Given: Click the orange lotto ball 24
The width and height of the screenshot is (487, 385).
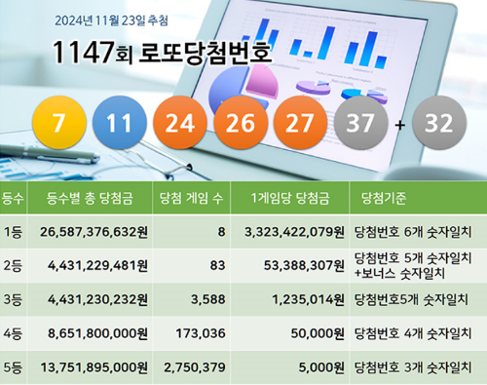Looking at the screenshot, I should point(180,123).
